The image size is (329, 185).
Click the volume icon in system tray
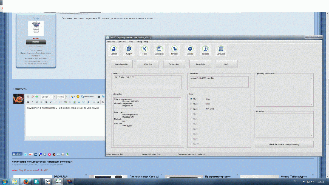(313, 181)
